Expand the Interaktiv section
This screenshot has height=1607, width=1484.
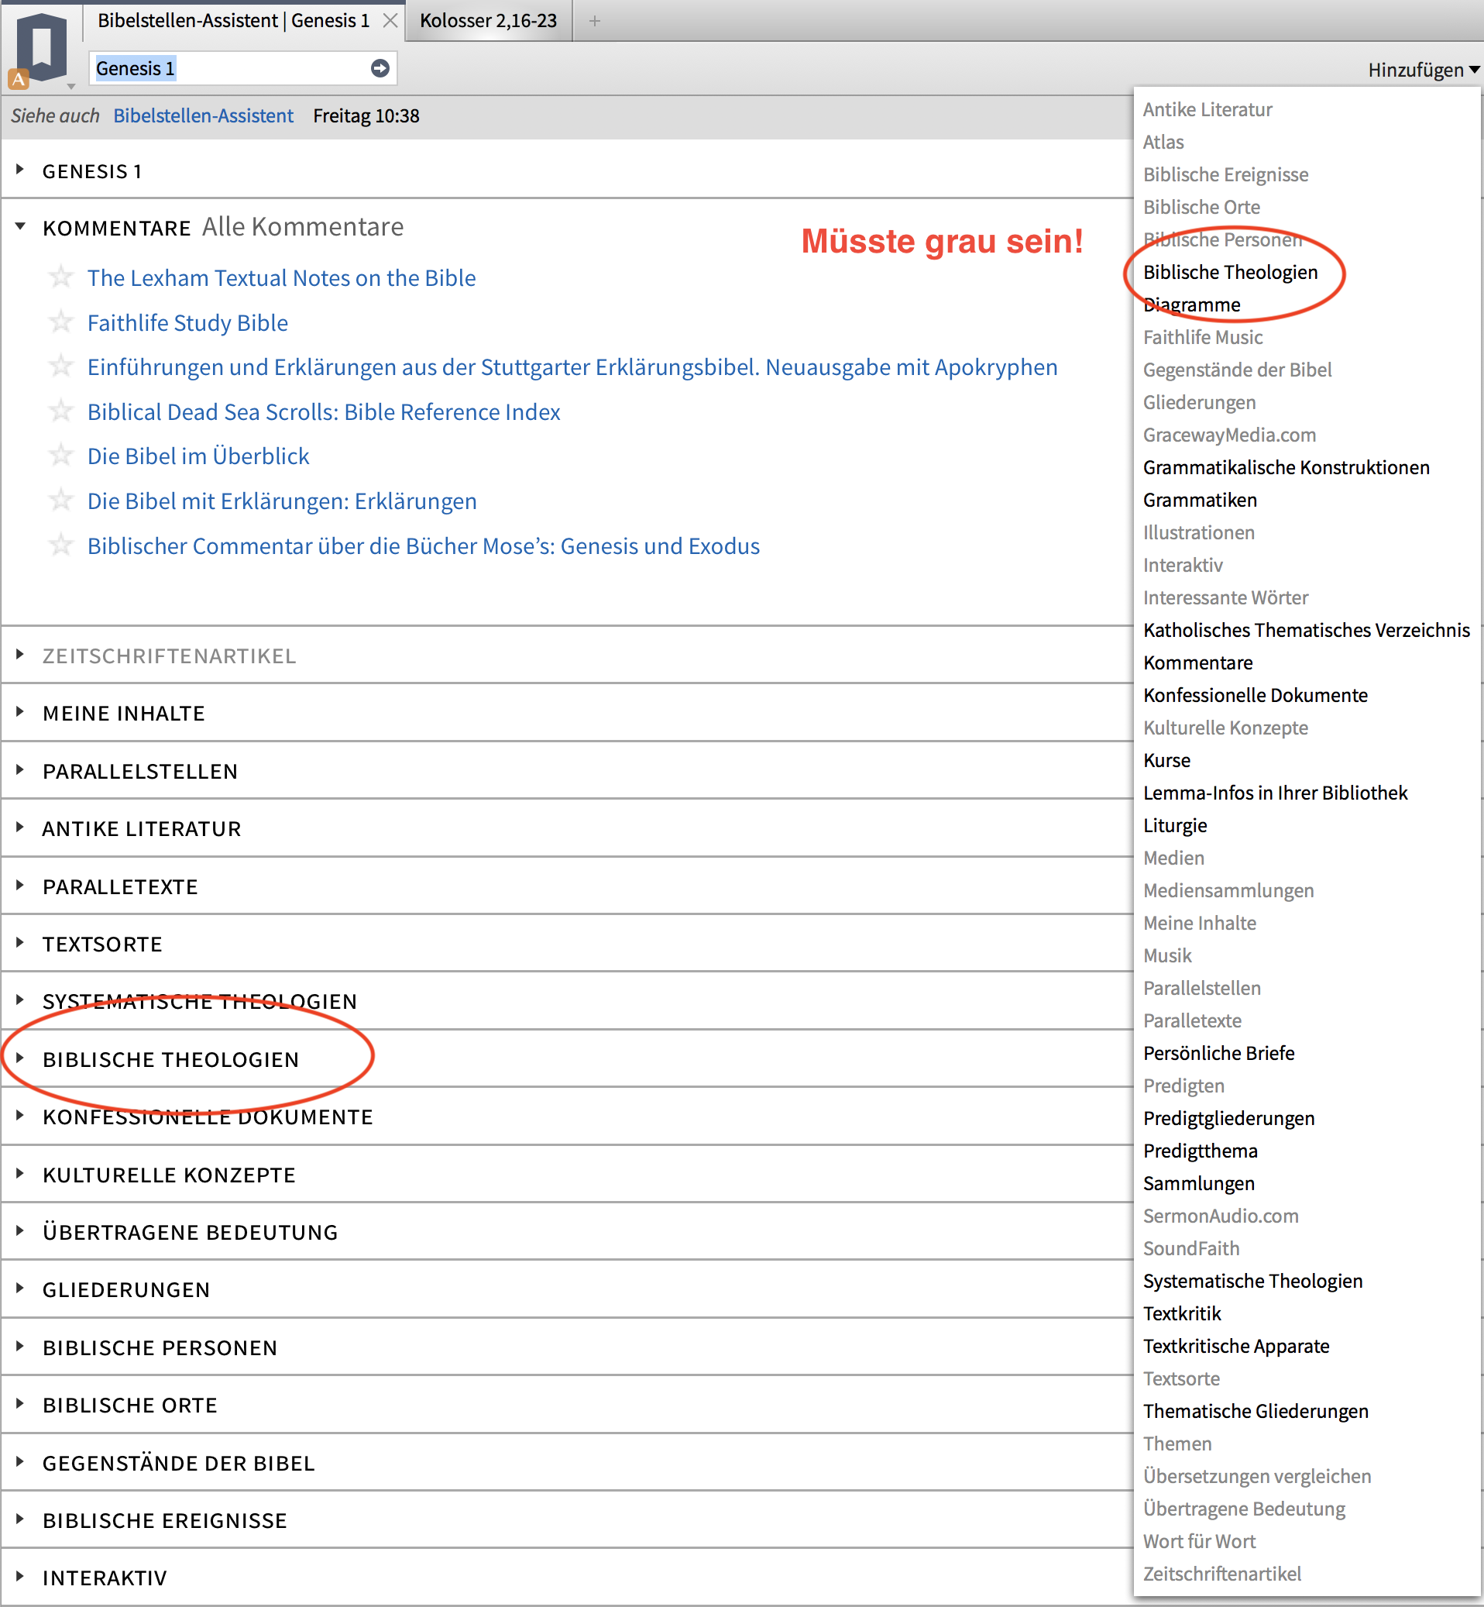click(20, 1578)
